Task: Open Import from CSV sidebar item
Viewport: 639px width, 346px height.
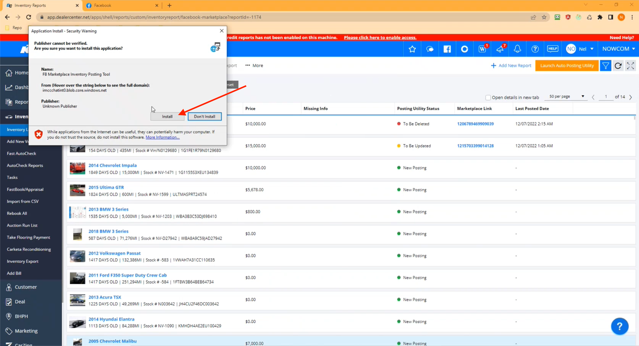Action: (22, 201)
